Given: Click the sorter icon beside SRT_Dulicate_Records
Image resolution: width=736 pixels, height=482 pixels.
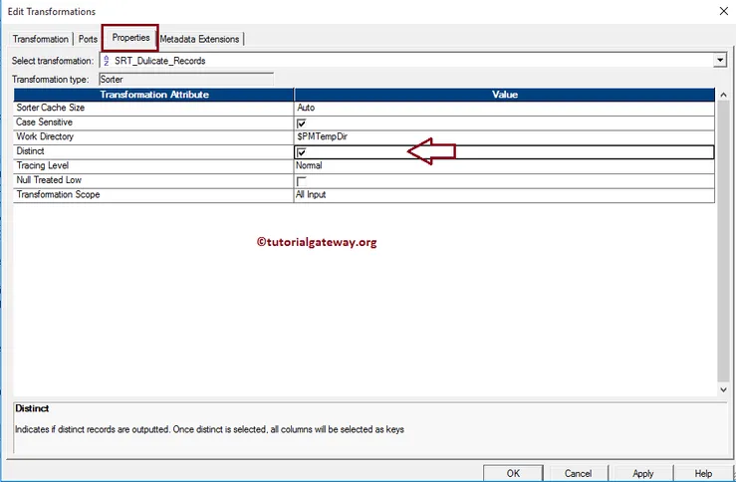Looking at the screenshot, I should coord(107,61).
